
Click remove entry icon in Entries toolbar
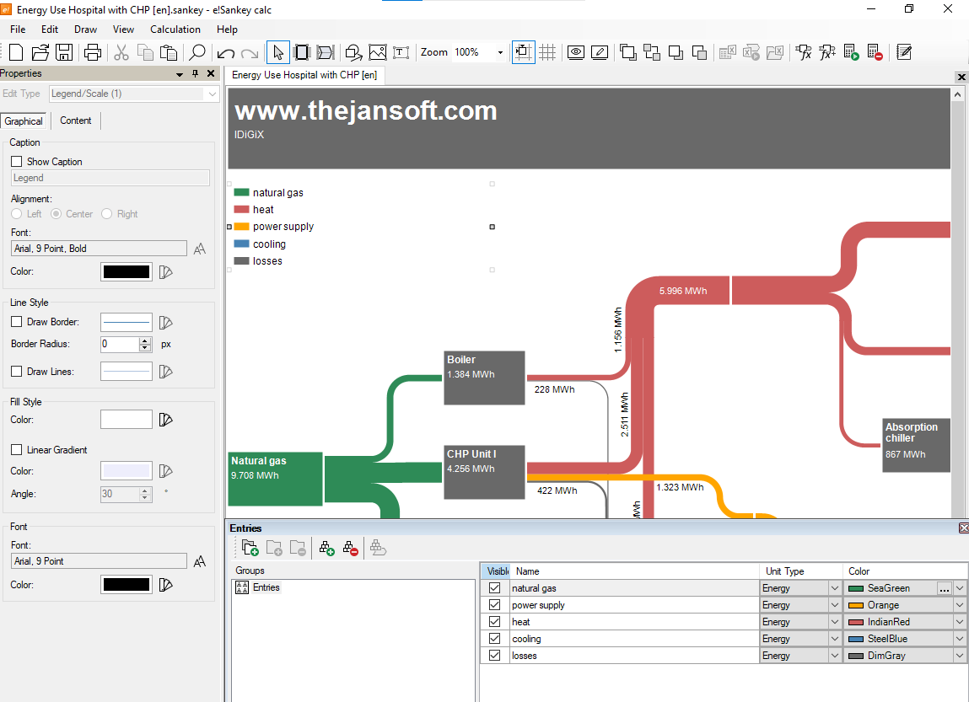(x=350, y=548)
